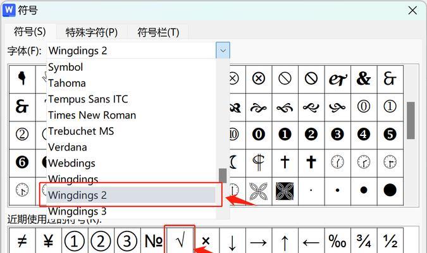Viewport: 427px width, 253px height.
Task: Select the bold circled X symbol
Action: click(x=259, y=79)
